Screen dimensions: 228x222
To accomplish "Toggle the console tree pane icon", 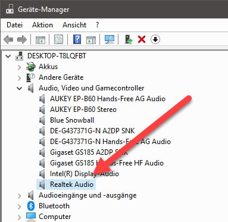I will click(40, 39).
